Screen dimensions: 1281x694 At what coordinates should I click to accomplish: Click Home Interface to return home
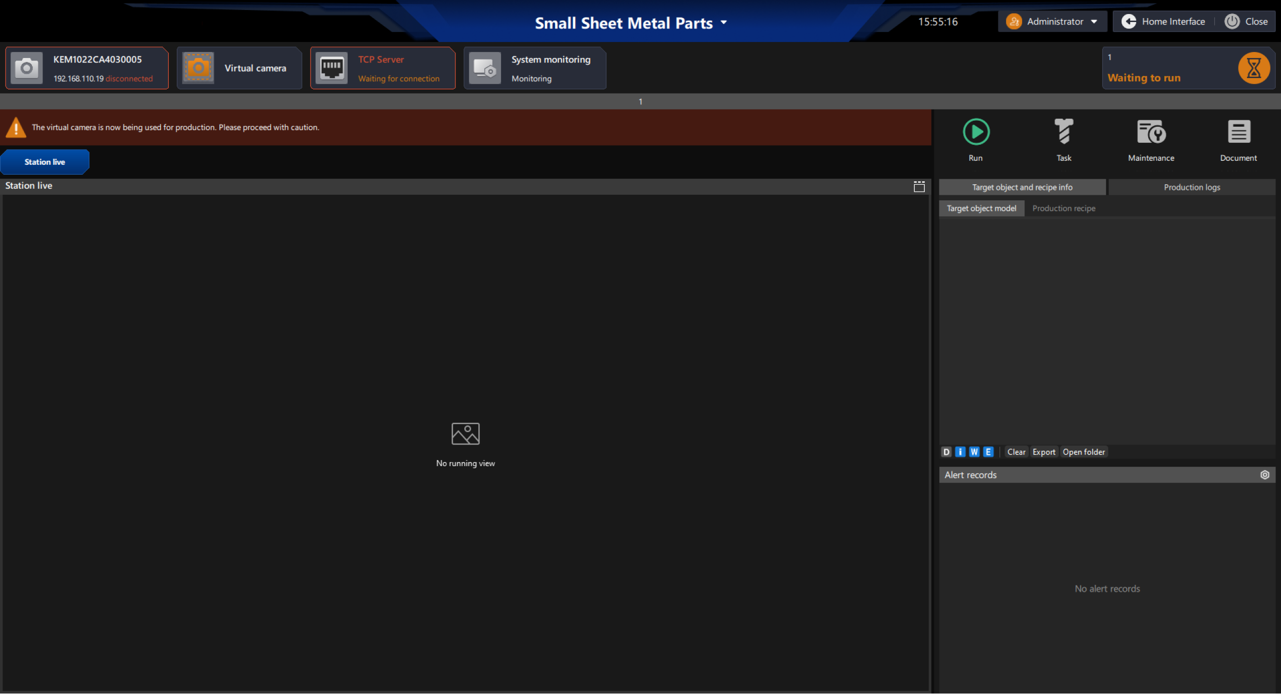point(1172,21)
